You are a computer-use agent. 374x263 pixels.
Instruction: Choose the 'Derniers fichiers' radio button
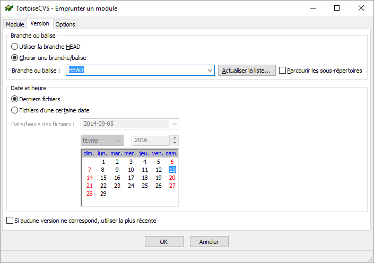point(14,99)
